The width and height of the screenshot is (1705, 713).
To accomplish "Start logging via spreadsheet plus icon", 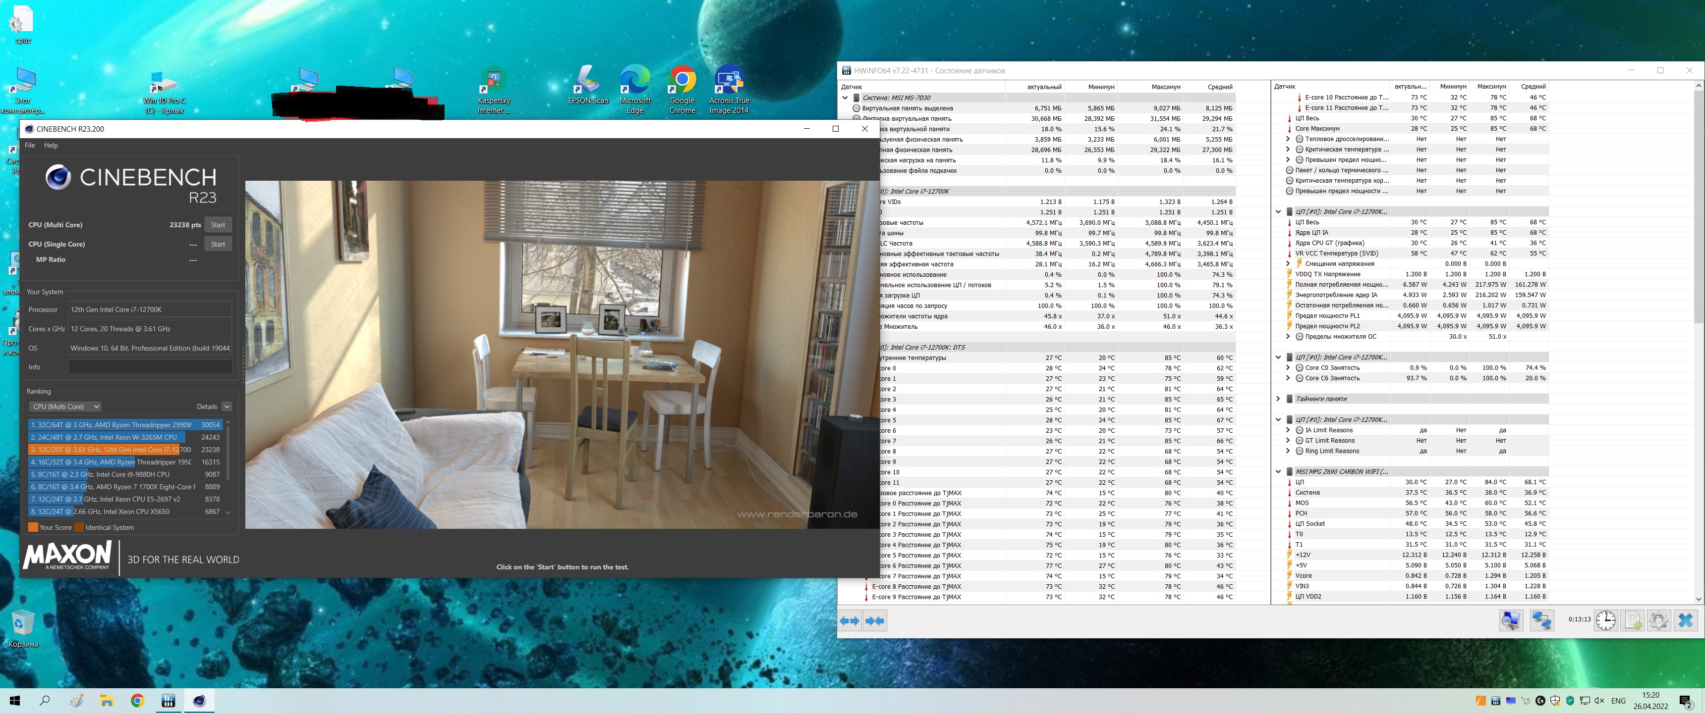I will click(x=1633, y=620).
